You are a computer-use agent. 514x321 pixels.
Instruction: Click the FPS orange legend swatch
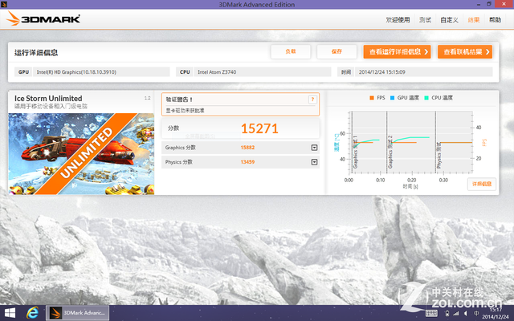tap(372, 98)
